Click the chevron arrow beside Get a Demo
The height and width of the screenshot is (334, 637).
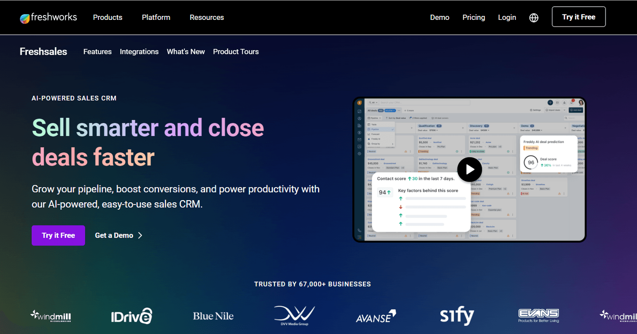coord(140,235)
